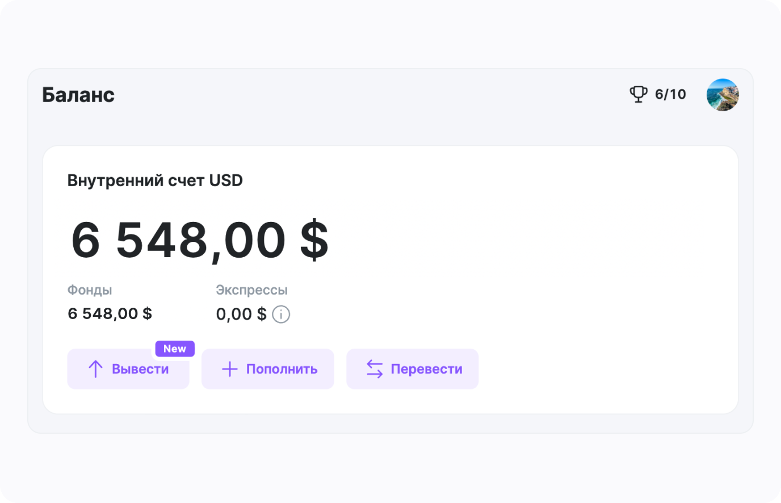Click the swap arrows icon on Перевести
781x503 pixels.
click(375, 369)
